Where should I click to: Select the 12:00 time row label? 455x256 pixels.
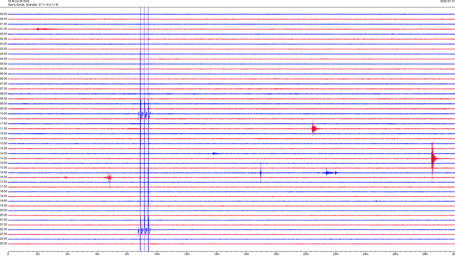(x=3, y=134)
